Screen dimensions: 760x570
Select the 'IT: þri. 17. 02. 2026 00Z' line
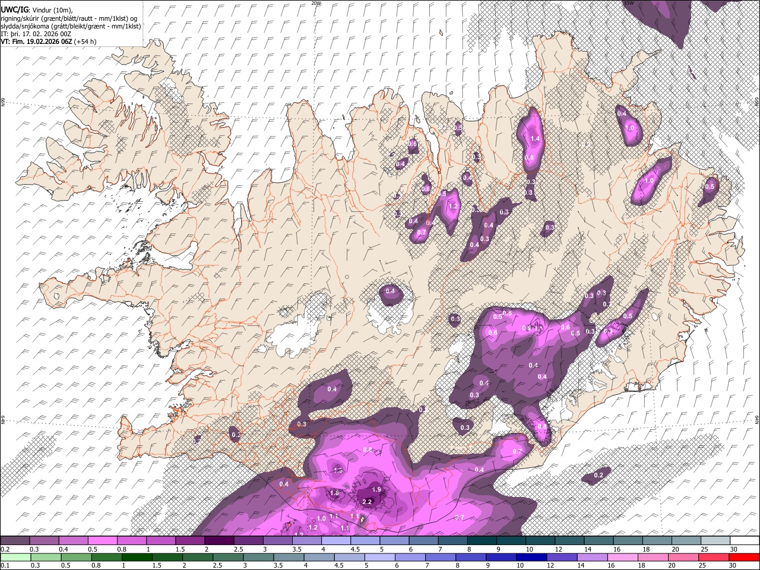pyautogui.click(x=36, y=34)
